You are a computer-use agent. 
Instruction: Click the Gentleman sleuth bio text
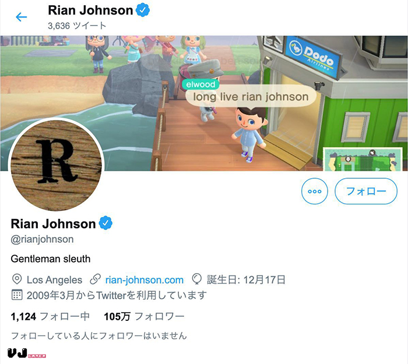51,259
